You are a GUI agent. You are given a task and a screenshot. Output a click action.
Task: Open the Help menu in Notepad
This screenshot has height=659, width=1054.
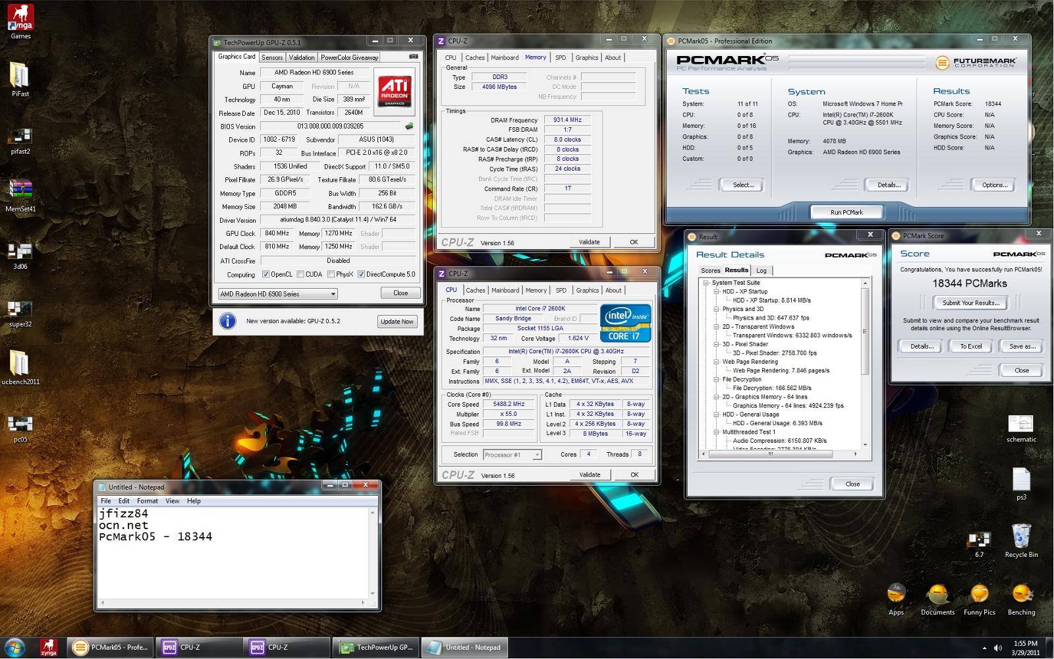click(x=194, y=501)
